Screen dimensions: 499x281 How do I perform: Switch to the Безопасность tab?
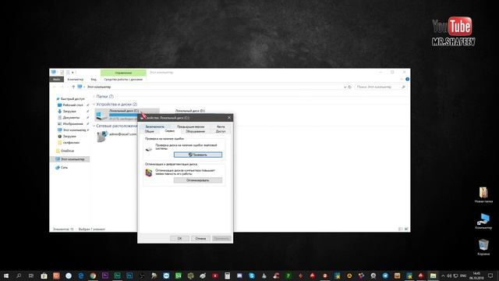tap(154, 126)
